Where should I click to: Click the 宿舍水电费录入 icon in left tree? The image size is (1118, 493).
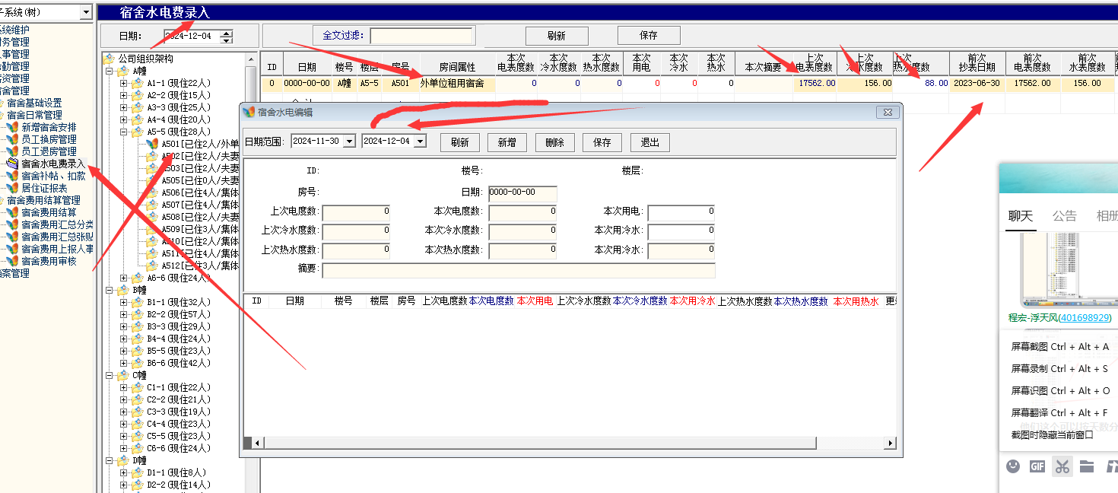click(12, 164)
